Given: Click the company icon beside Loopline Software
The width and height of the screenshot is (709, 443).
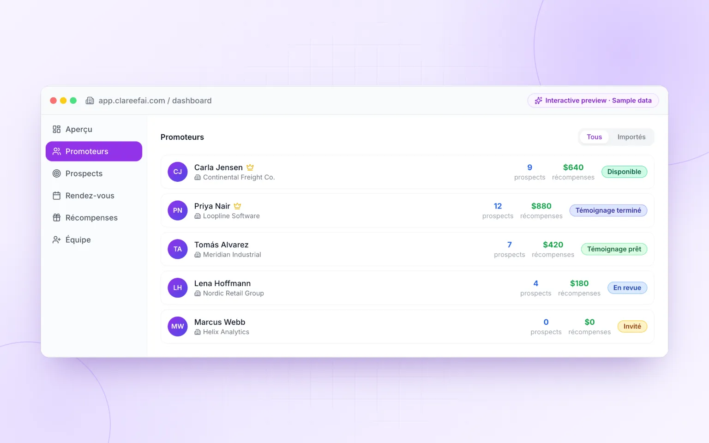Looking at the screenshot, I should click(198, 216).
